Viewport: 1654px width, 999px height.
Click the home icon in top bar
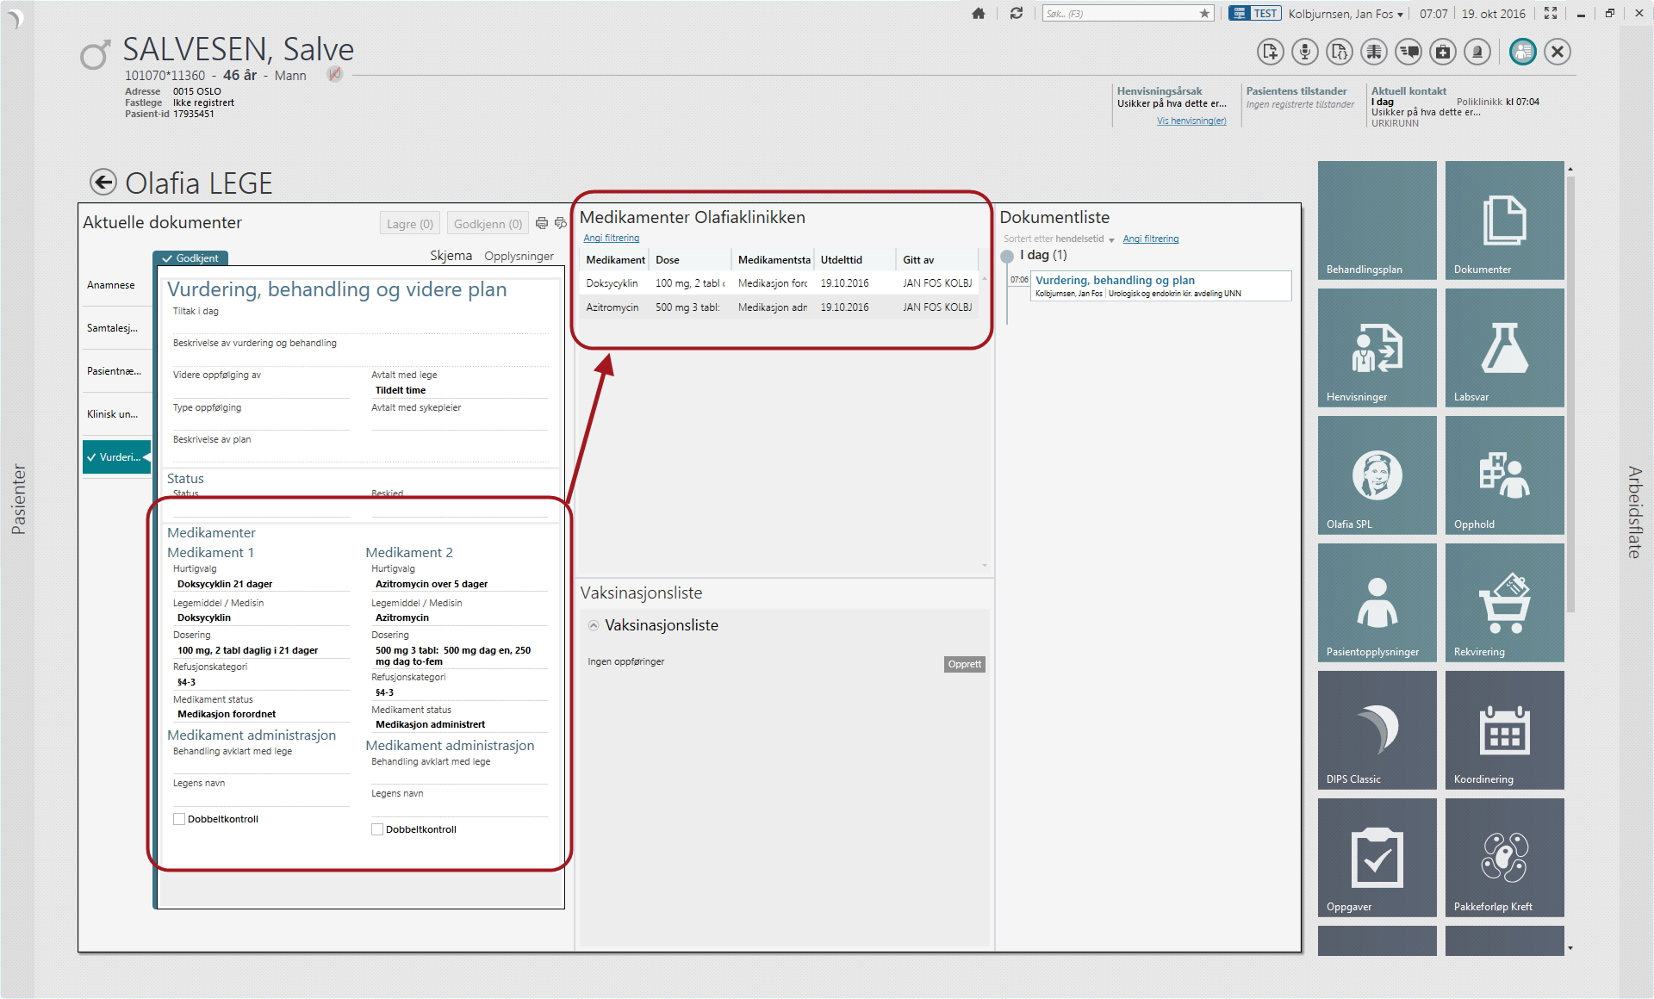(978, 13)
